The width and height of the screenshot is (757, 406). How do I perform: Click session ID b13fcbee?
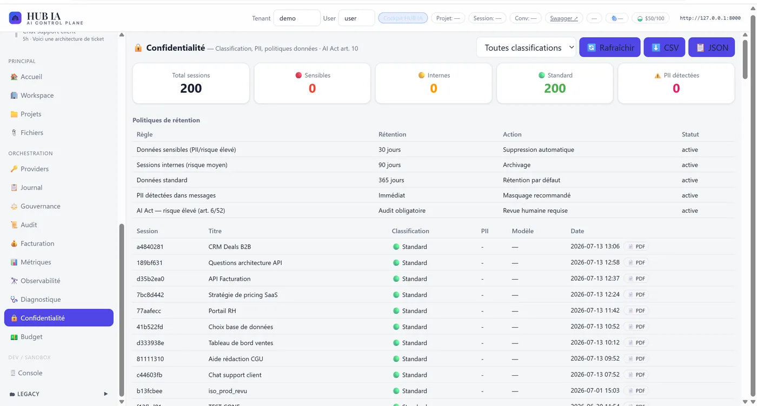tap(149, 391)
